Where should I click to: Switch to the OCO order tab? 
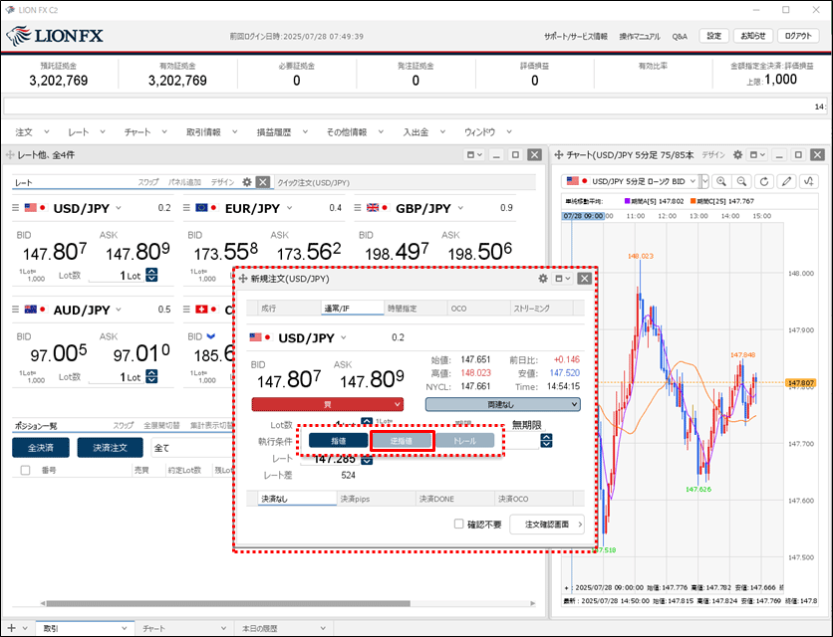[x=458, y=309]
